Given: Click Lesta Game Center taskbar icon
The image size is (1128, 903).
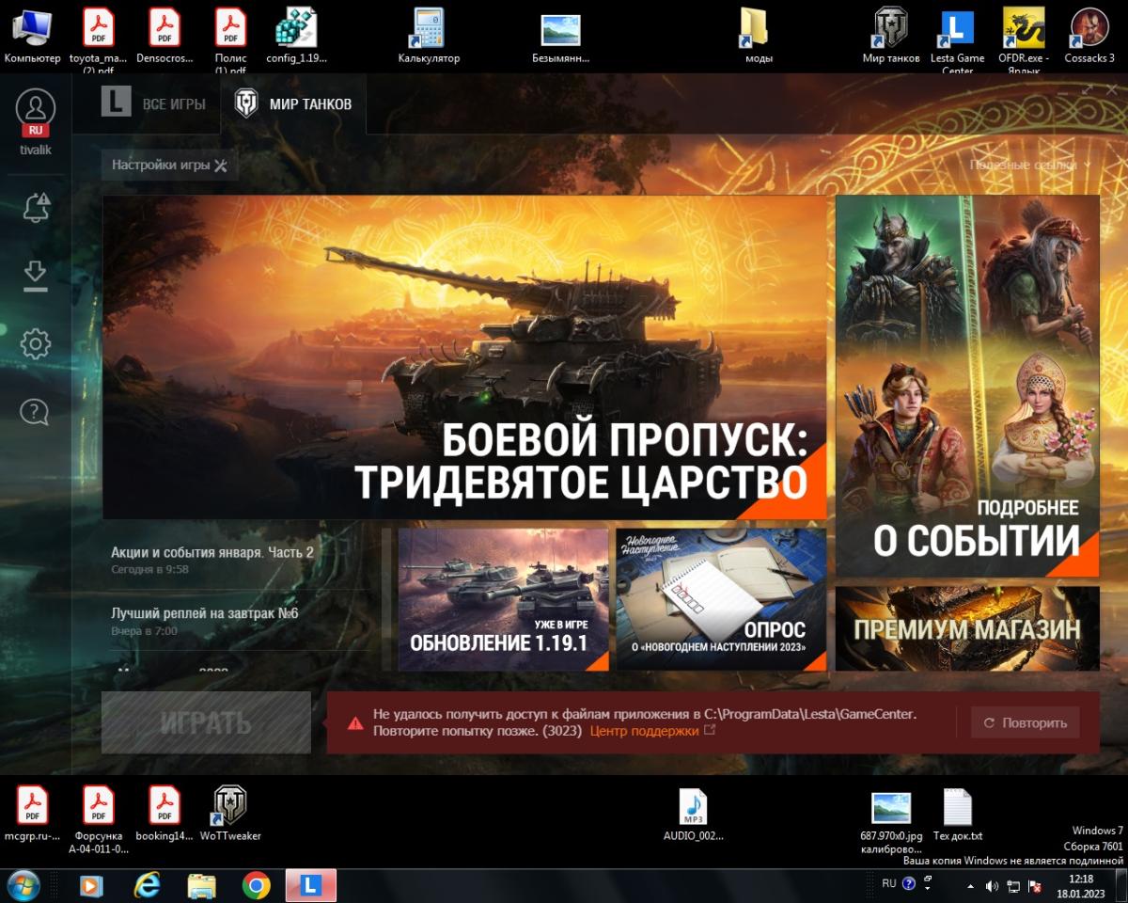Looking at the screenshot, I should [310, 885].
